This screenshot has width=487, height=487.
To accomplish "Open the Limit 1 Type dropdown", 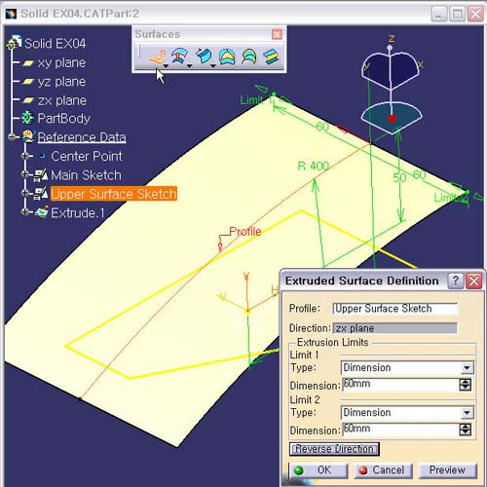I will click(467, 368).
